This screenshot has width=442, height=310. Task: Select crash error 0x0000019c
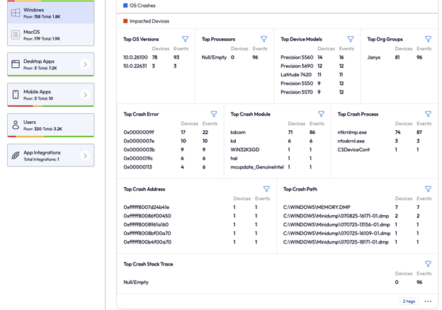click(138, 159)
